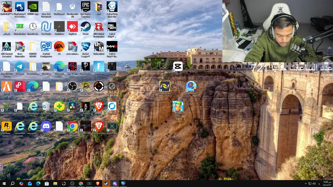This screenshot has width=333, height=187.
Task: Select the Stumble Guys icon
Action: pos(178,109)
